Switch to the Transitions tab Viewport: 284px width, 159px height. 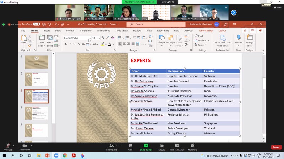click(x=86, y=31)
